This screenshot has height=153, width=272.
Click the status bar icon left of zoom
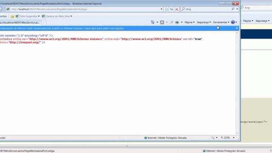click(x=213, y=138)
